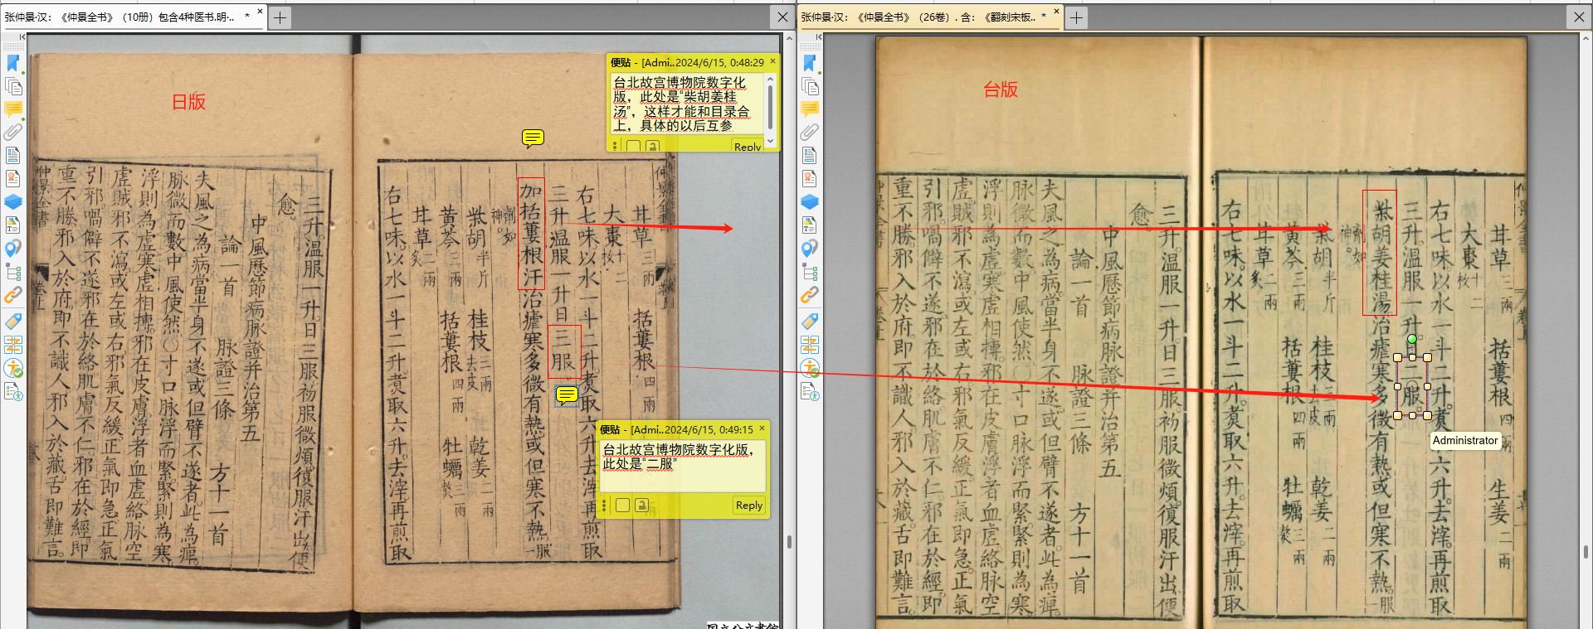Open page Thumbnails panel in left pane
The width and height of the screenshot is (1593, 629).
click(12, 86)
